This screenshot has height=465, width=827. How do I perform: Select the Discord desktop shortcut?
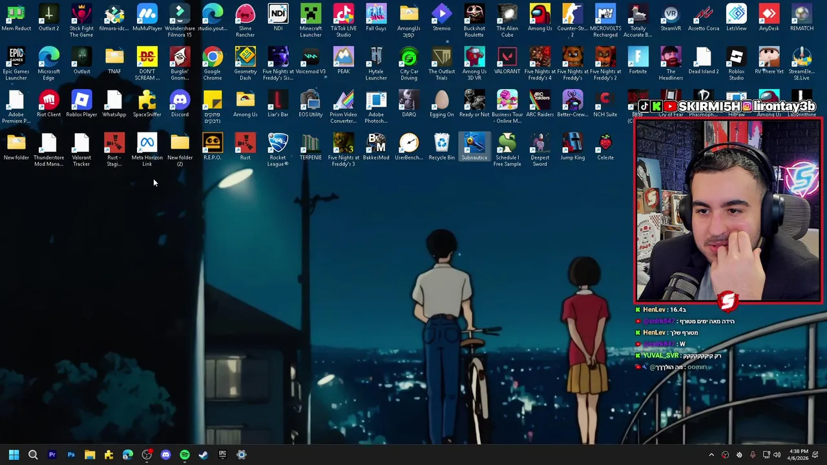click(180, 104)
